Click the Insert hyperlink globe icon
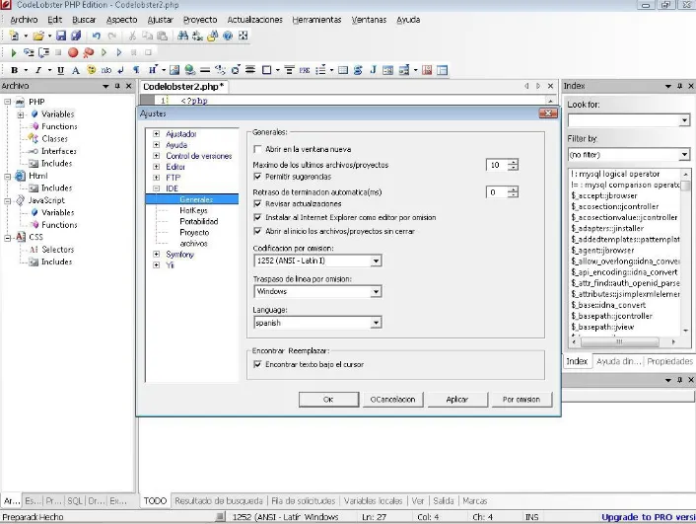This screenshot has height=524, width=696. pos(190,70)
